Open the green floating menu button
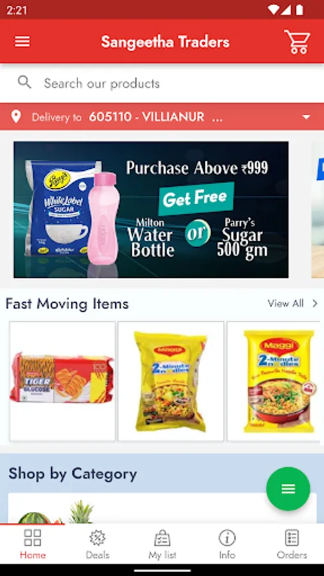324x576 pixels. coord(288,488)
